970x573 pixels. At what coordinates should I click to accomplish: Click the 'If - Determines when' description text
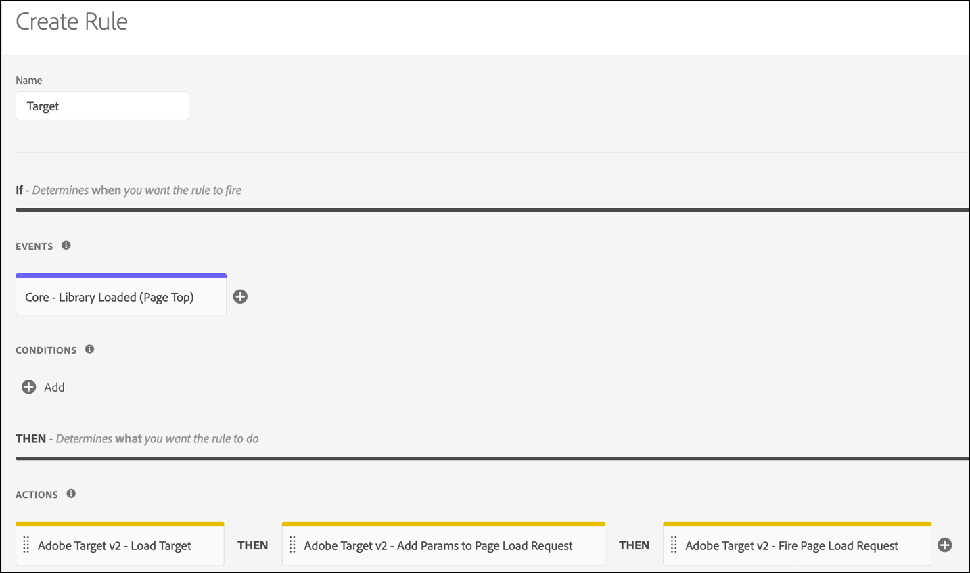tap(129, 190)
